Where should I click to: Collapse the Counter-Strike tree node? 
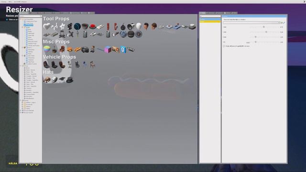22,56
